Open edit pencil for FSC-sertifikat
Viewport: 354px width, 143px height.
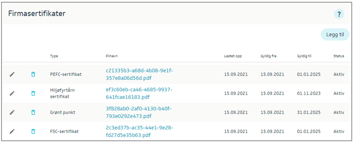tap(12, 132)
